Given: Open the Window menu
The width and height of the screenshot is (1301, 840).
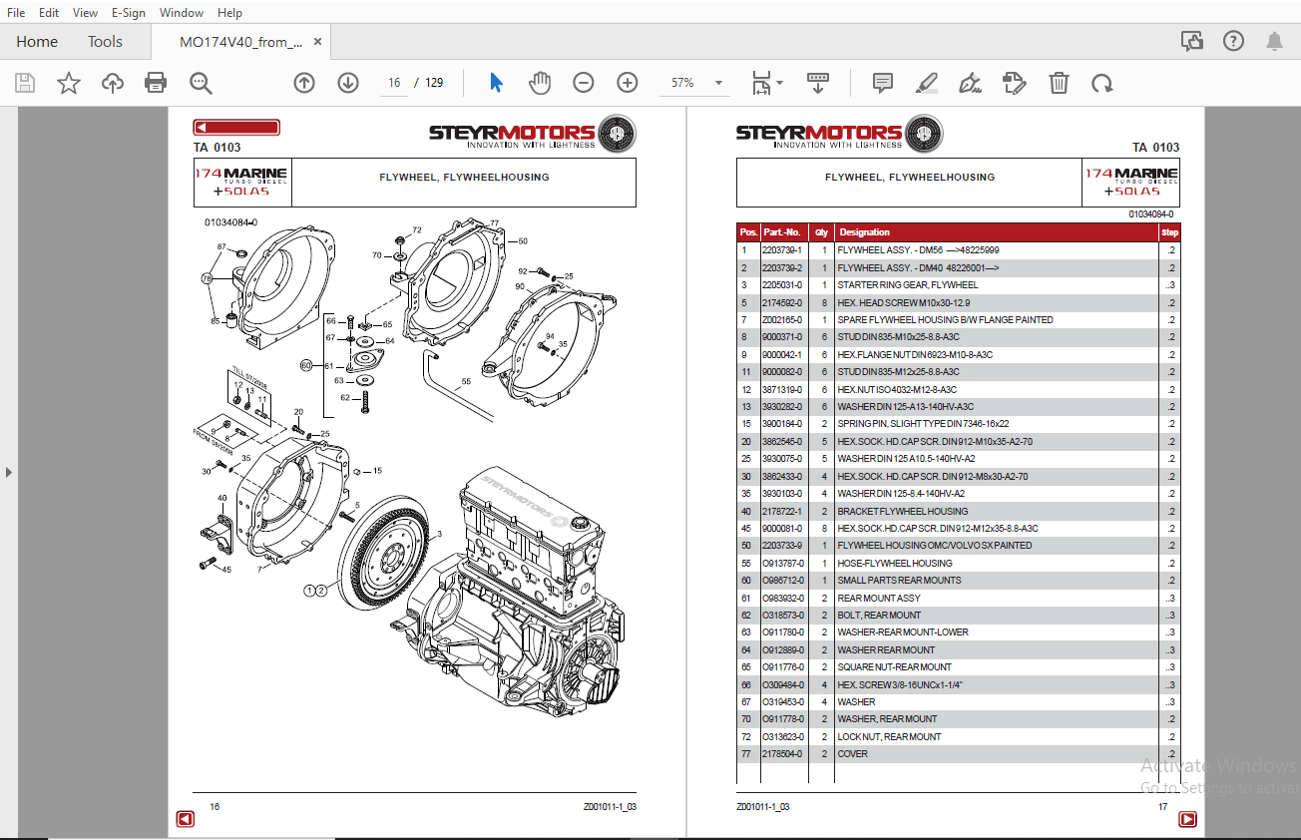Looking at the screenshot, I should (x=182, y=13).
